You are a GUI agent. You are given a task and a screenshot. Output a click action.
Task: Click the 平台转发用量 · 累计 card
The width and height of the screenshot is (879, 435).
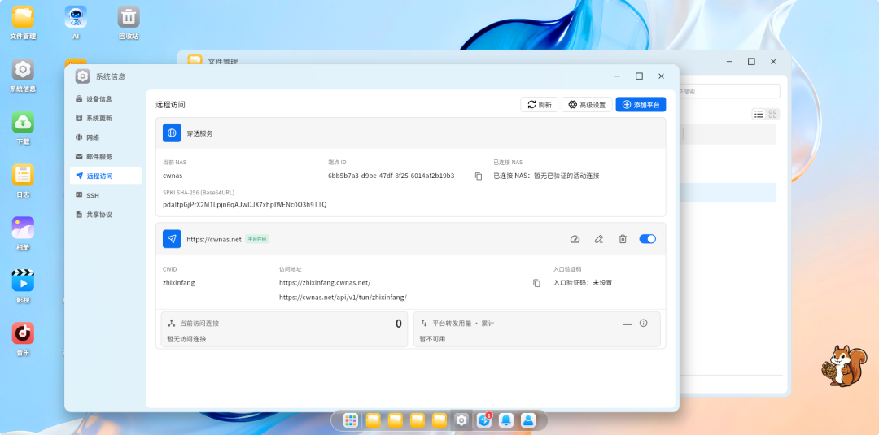coord(537,329)
